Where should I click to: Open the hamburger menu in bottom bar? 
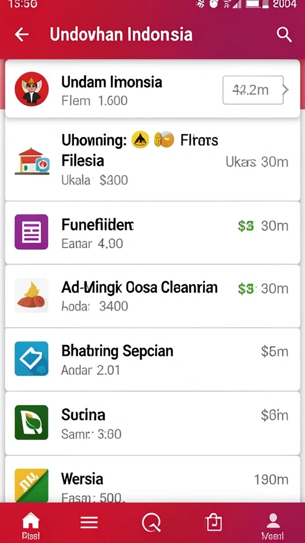click(x=89, y=522)
